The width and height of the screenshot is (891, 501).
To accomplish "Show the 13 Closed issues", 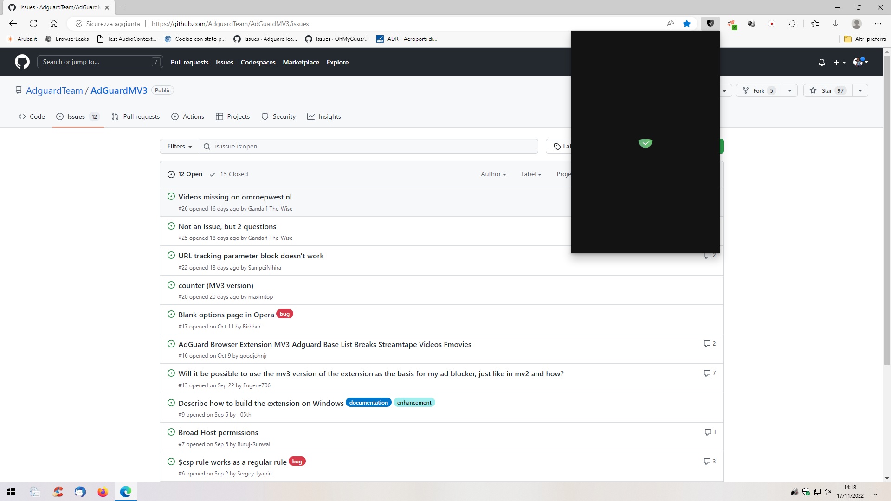I will click(x=229, y=174).
